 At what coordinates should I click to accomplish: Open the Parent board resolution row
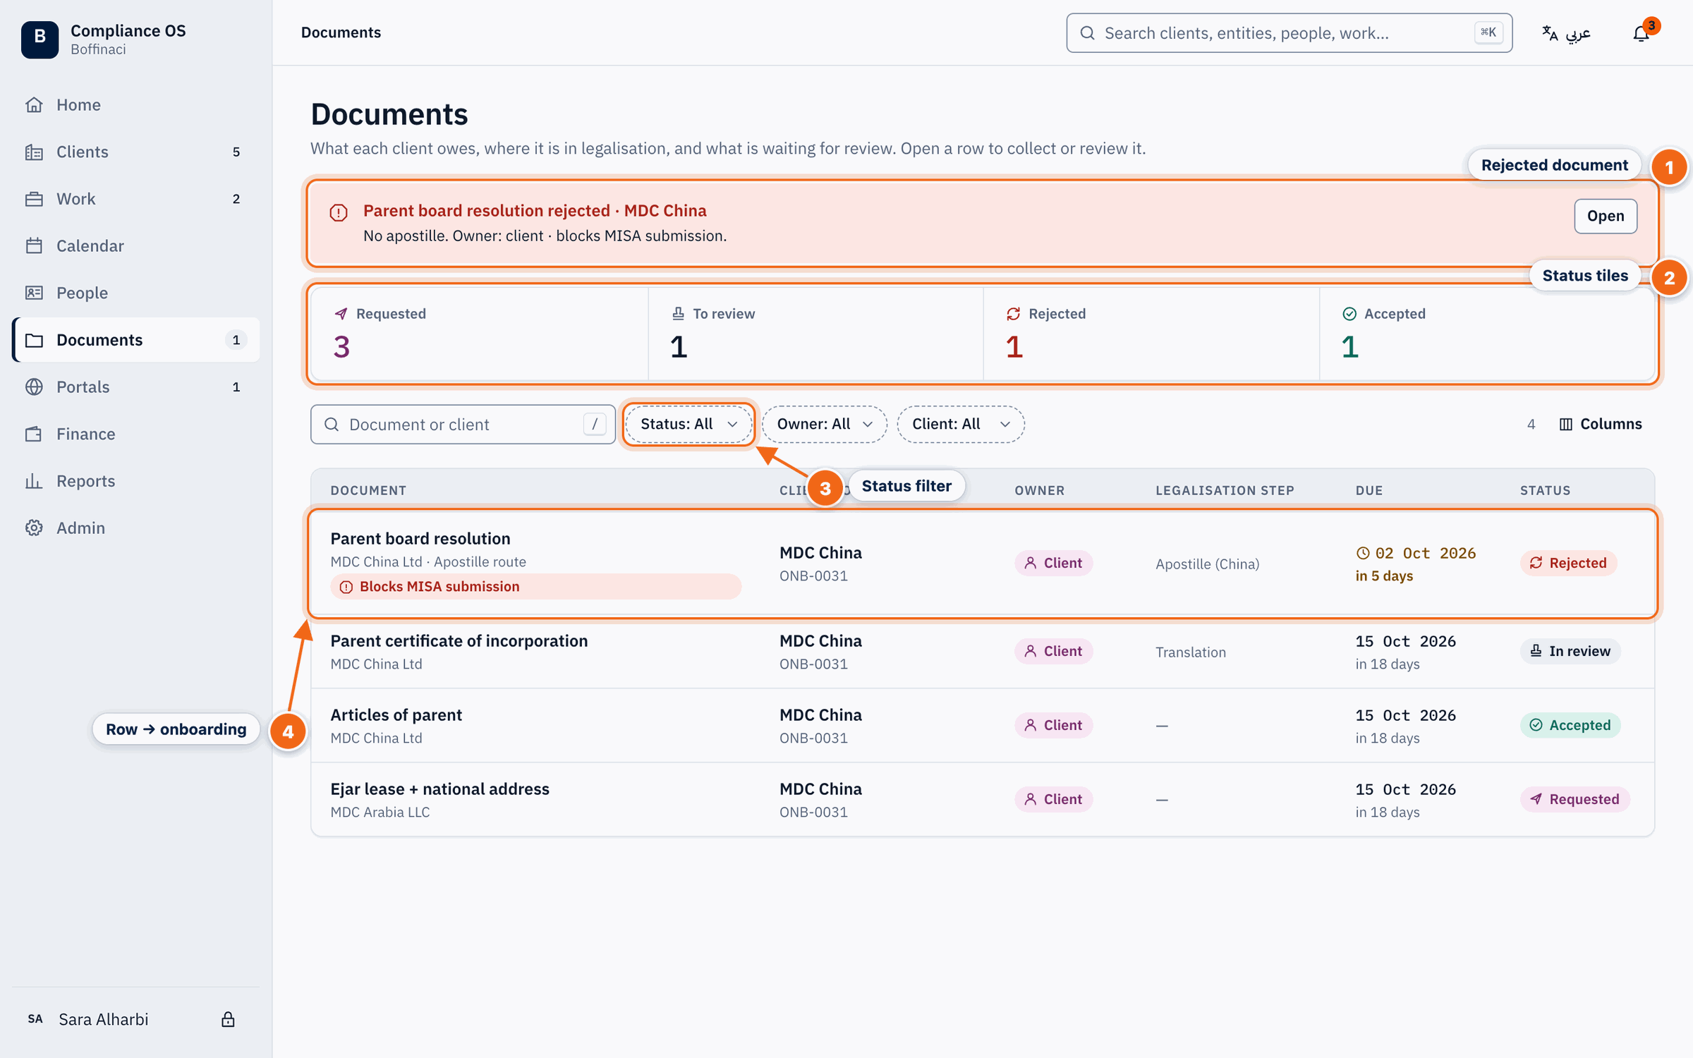982,563
